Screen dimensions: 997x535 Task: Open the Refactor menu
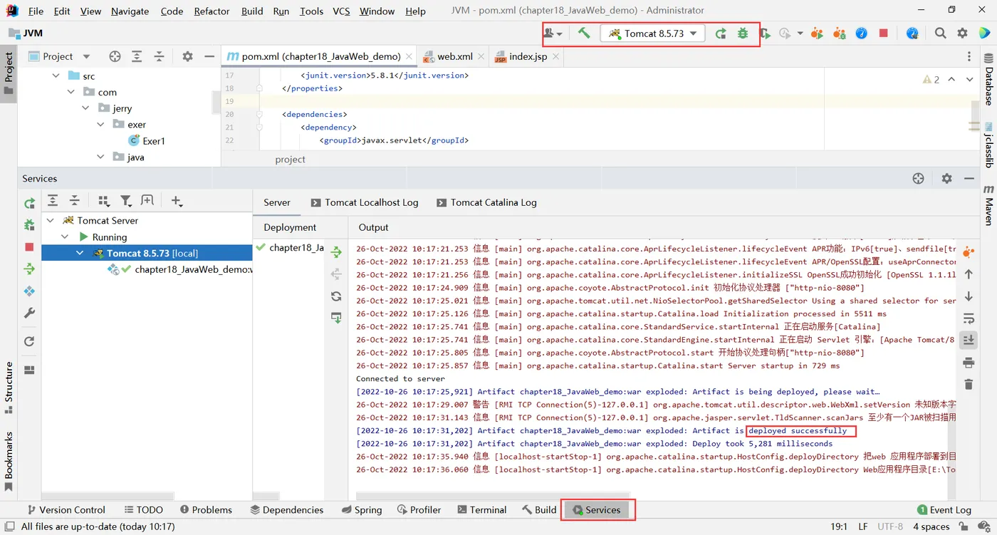point(212,11)
